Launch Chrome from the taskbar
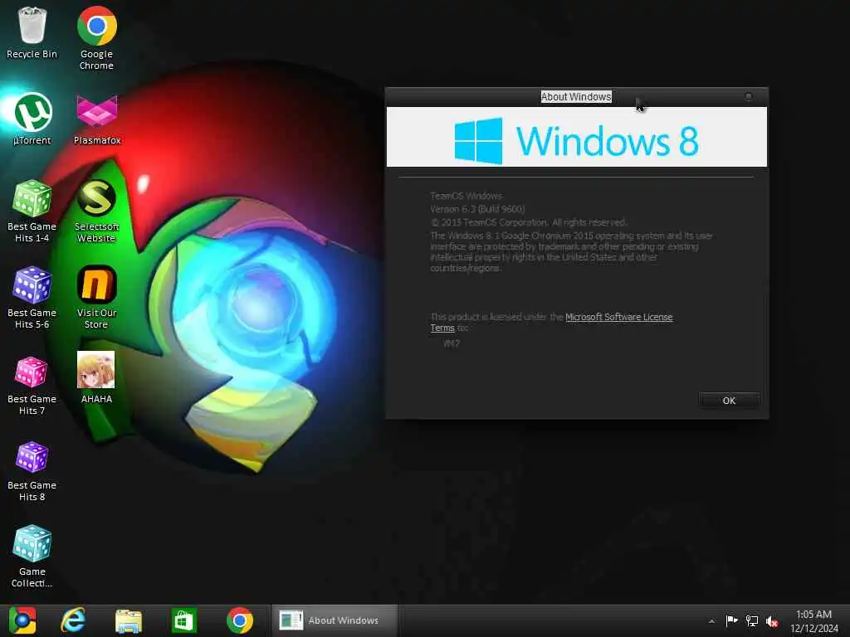Image resolution: width=850 pixels, height=637 pixels. [x=240, y=620]
